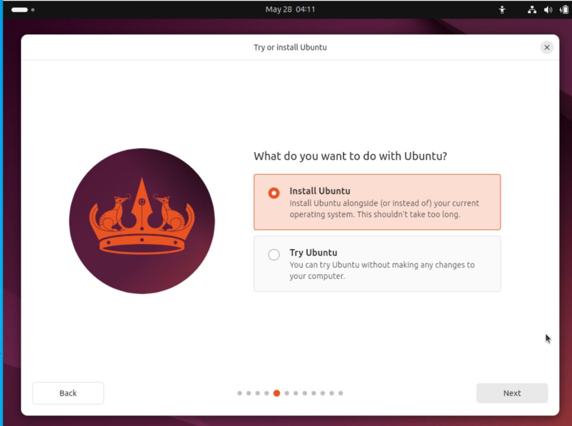Click the small workspace dot beside Activities pill

click(x=33, y=10)
